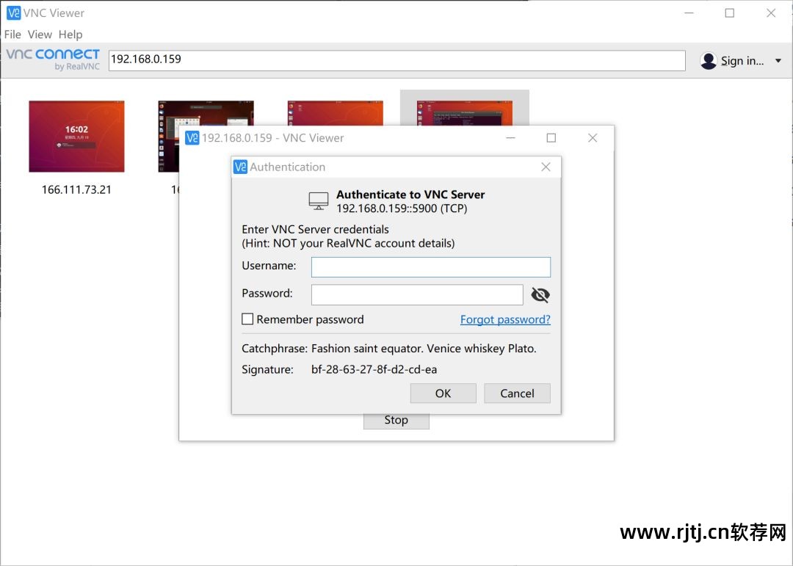Click the VNC icon in 192.168.0.159 window title
Viewport: 793px width, 566px height.
pos(192,137)
